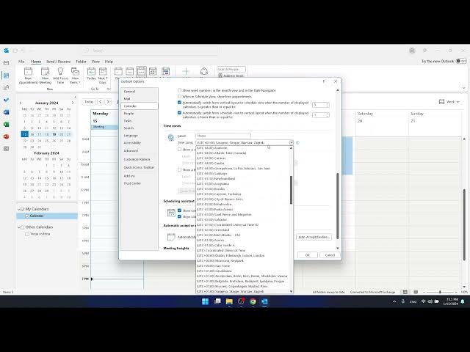
Task: Open Google Chrome from the taskbar
Action: (x=253, y=301)
